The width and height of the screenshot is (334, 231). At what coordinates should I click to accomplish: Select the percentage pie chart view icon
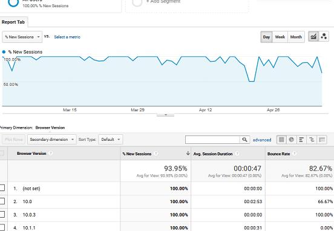coord(292,140)
